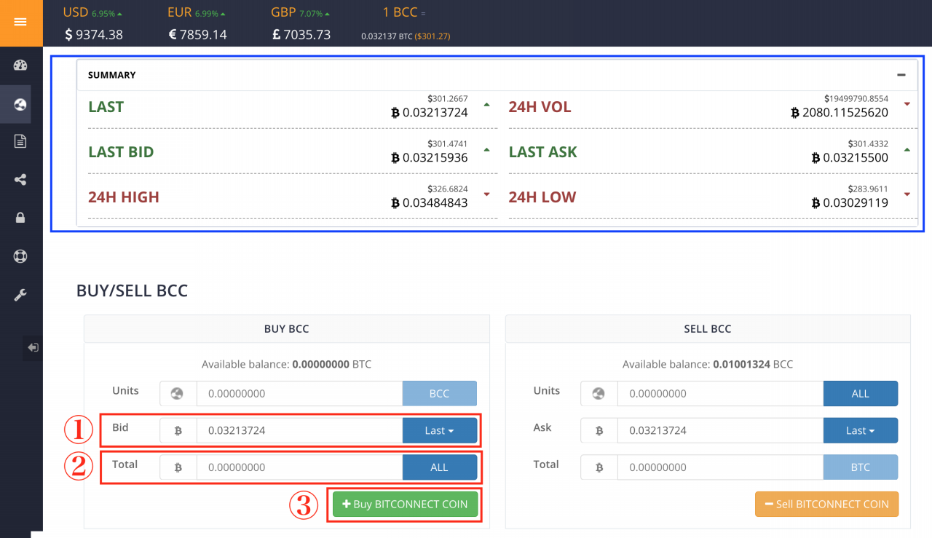The height and width of the screenshot is (538, 932).
Task: Click Available balance 0.01001324 BCC text
Action: (x=708, y=364)
